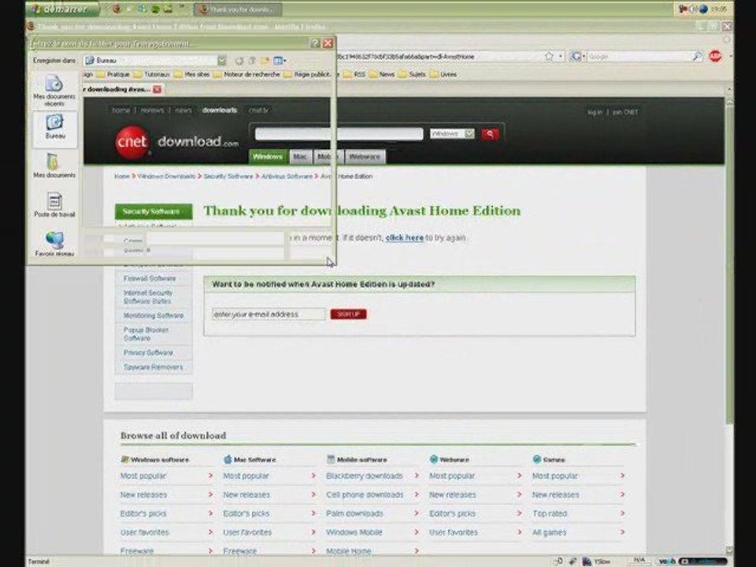The image size is (756, 567).
Task: Click the question mark help button of the dialog
Action: (315, 43)
